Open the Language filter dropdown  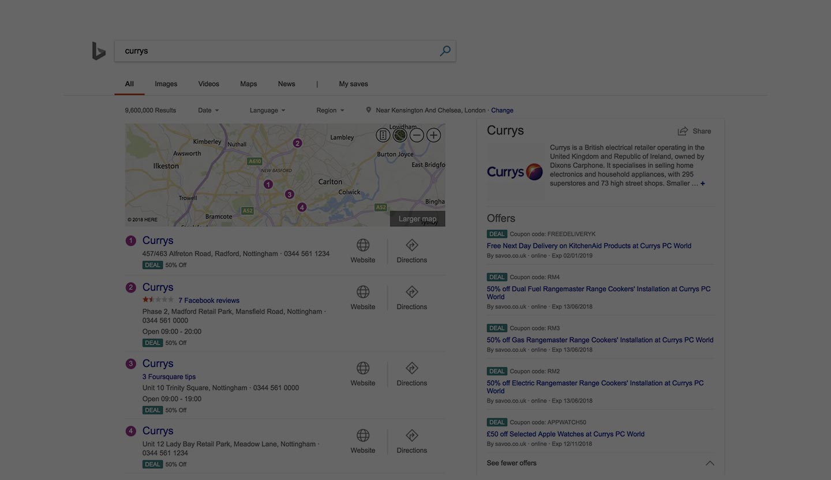pyautogui.click(x=267, y=110)
